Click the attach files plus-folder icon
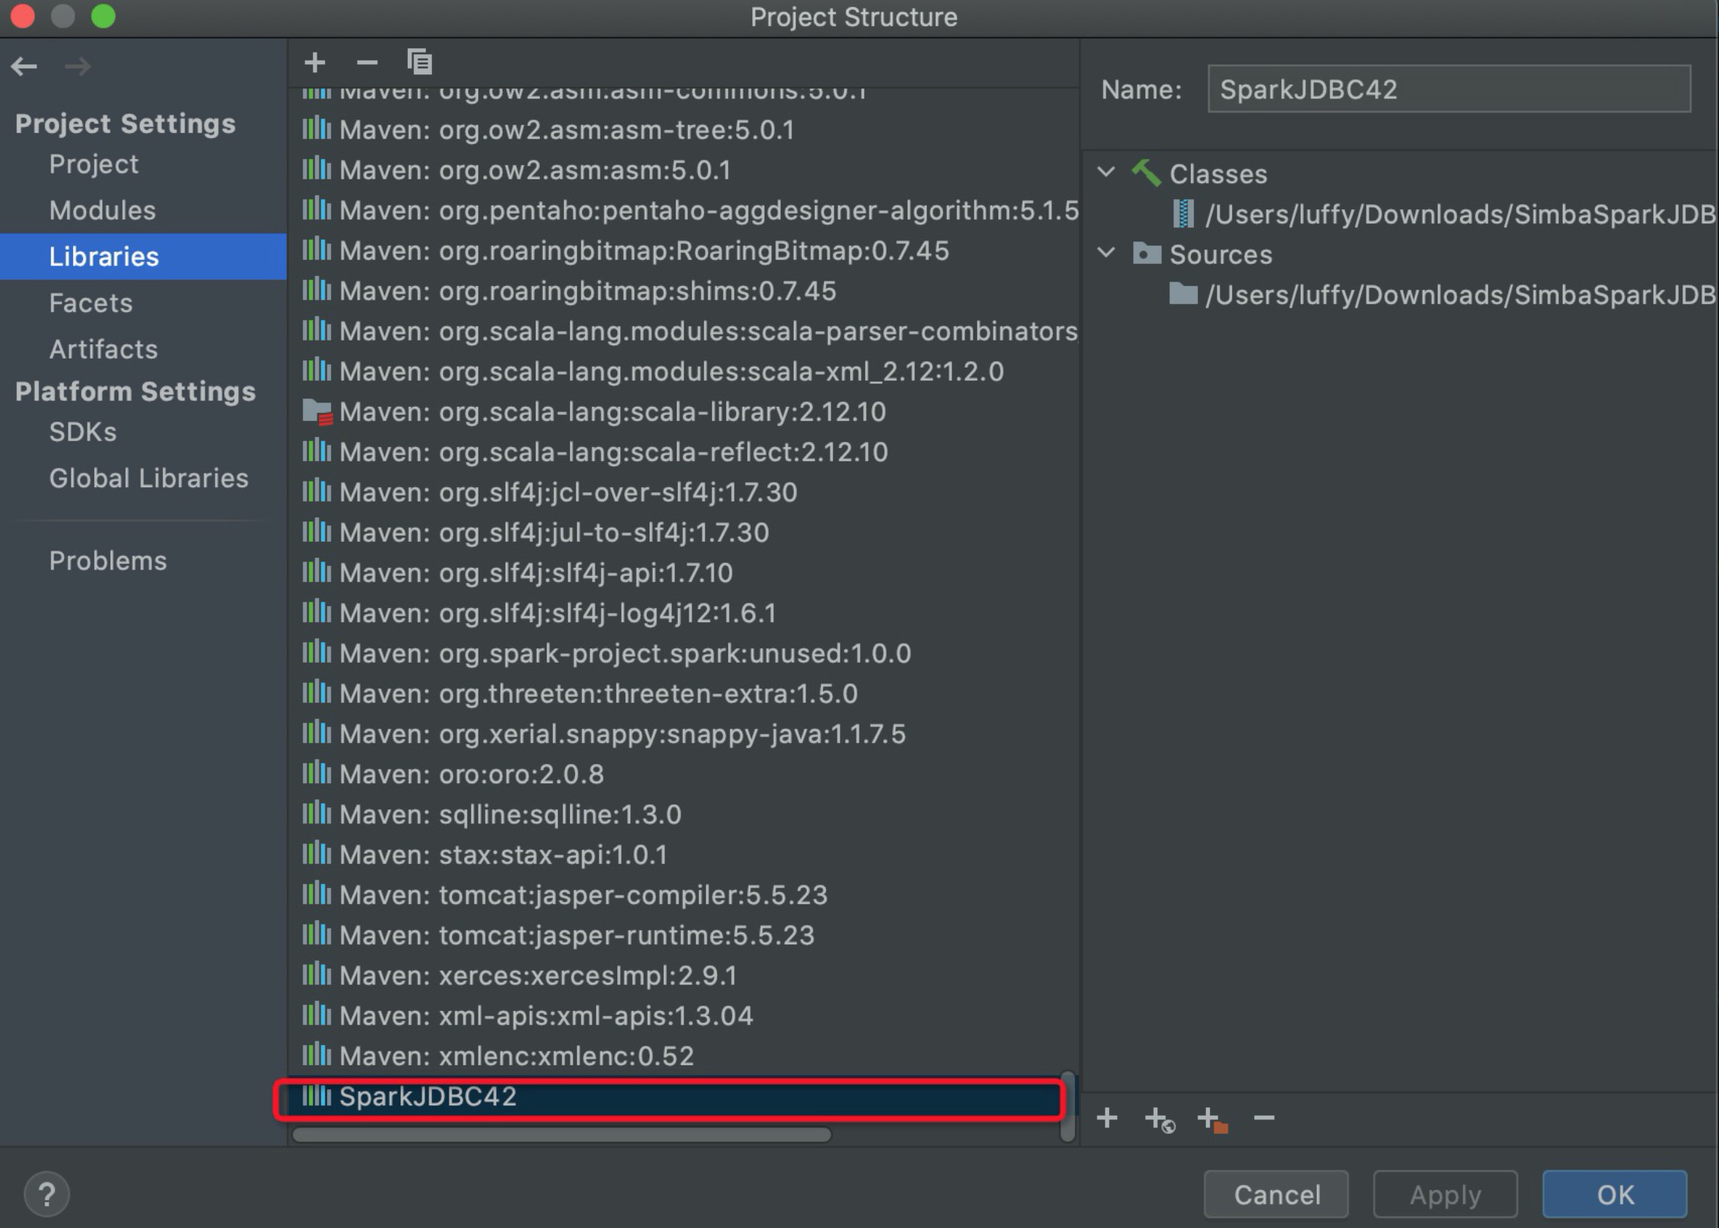The image size is (1719, 1228). pyautogui.click(x=1210, y=1119)
